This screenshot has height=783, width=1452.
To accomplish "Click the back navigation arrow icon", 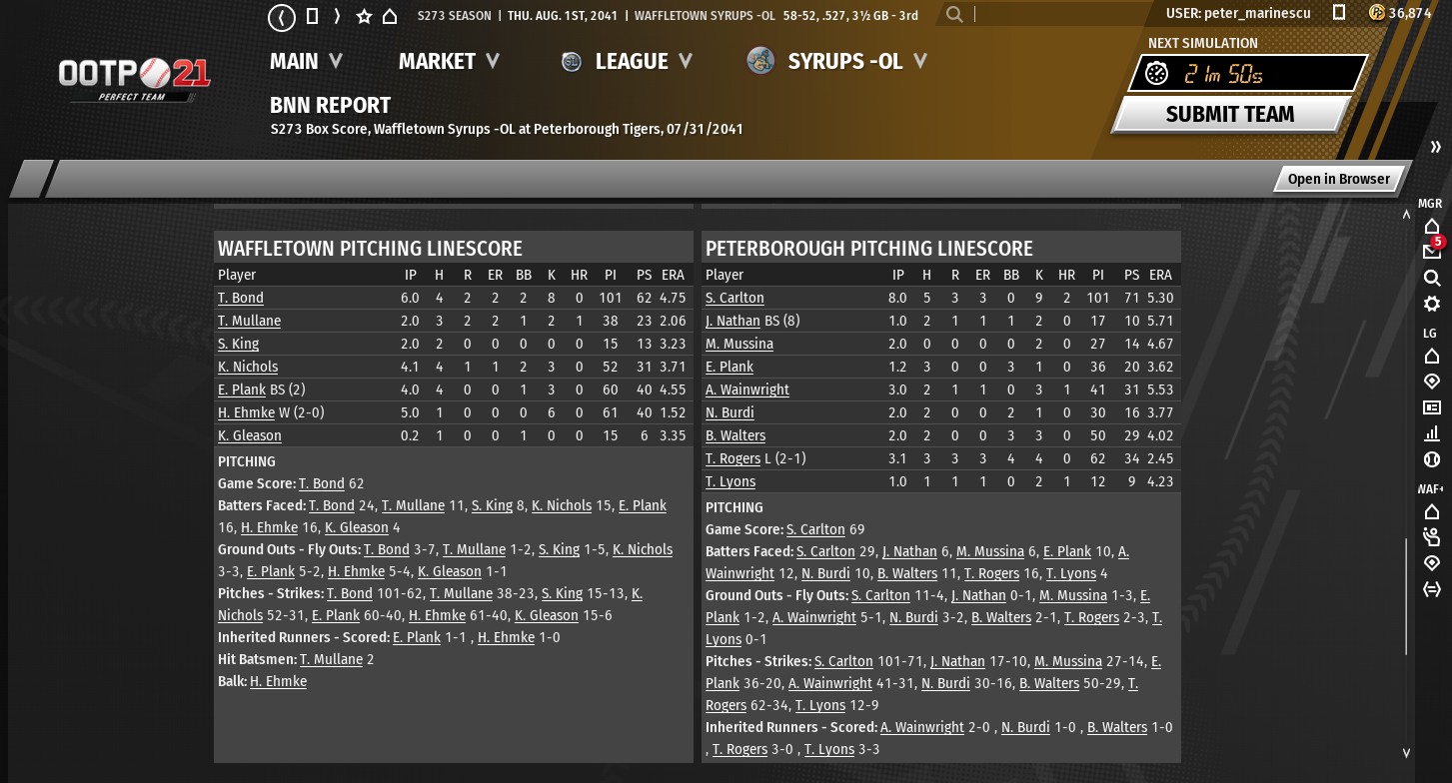I will (283, 17).
